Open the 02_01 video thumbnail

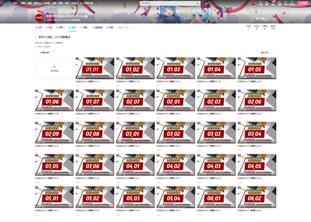176,100
